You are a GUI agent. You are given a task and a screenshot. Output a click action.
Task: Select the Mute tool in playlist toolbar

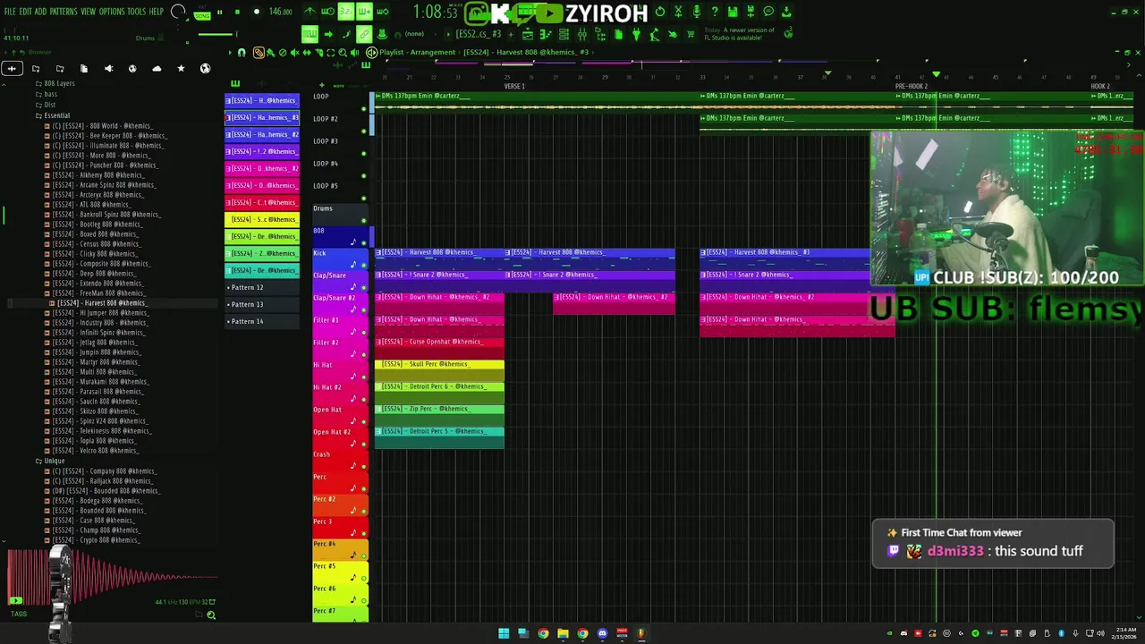[x=294, y=53]
